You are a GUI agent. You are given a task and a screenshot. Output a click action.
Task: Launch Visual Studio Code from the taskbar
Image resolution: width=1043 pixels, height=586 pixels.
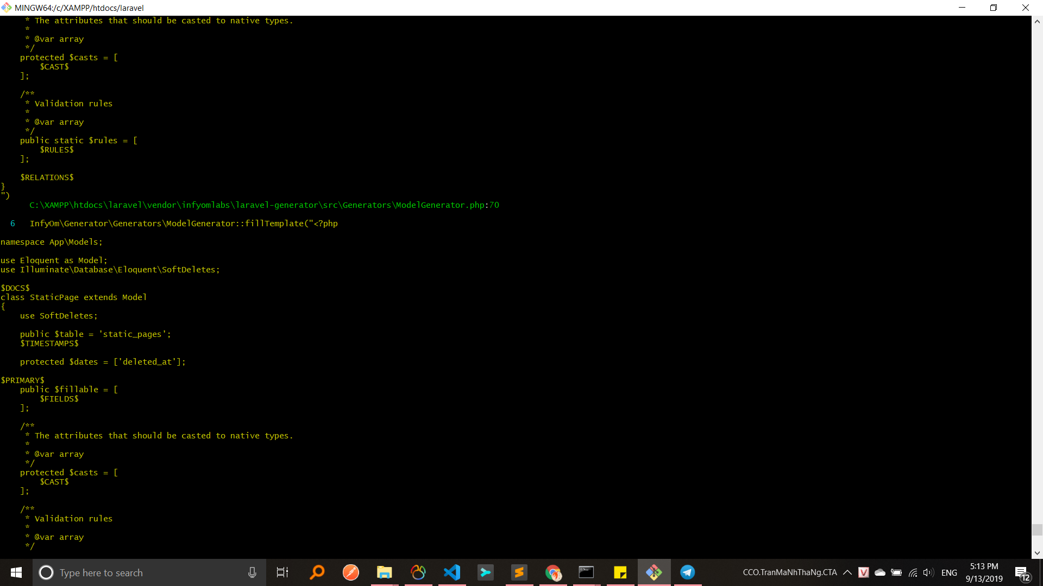(x=453, y=572)
